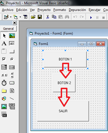This screenshot has height=133, width=108.
Task: Open the Proyecto menu
Action: click(44, 10)
